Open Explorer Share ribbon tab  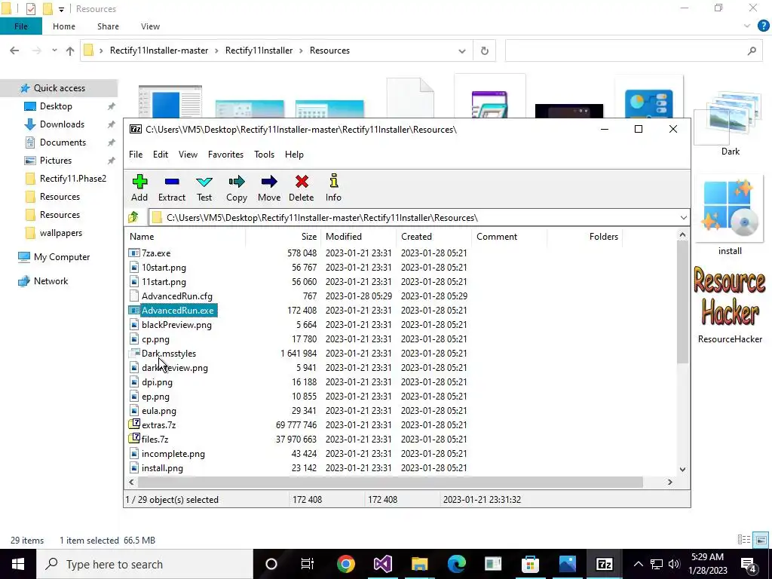tap(108, 26)
